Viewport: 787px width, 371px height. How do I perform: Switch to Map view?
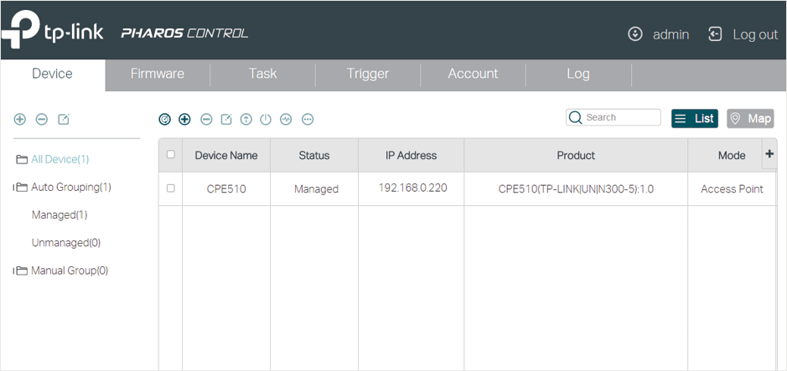click(x=750, y=118)
